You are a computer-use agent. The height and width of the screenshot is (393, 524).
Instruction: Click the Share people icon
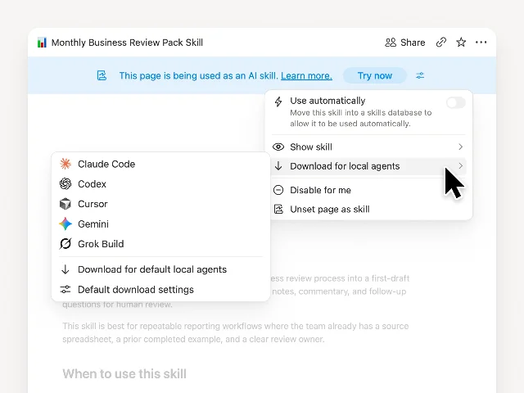tap(391, 43)
